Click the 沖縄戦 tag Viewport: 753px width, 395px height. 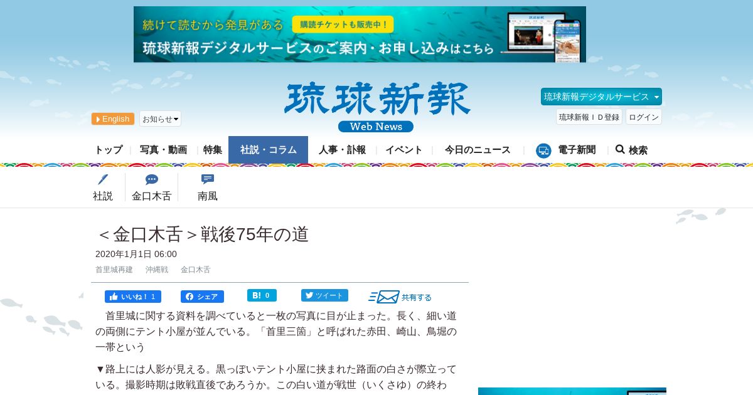click(x=157, y=270)
